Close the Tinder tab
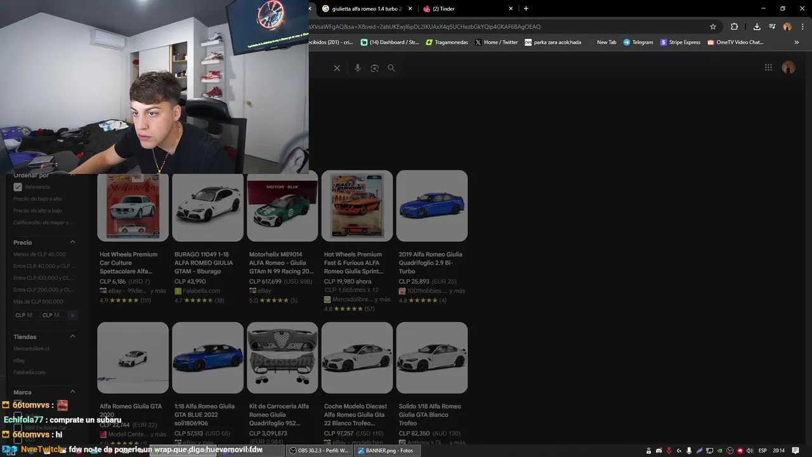 click(x=511, y=9)
